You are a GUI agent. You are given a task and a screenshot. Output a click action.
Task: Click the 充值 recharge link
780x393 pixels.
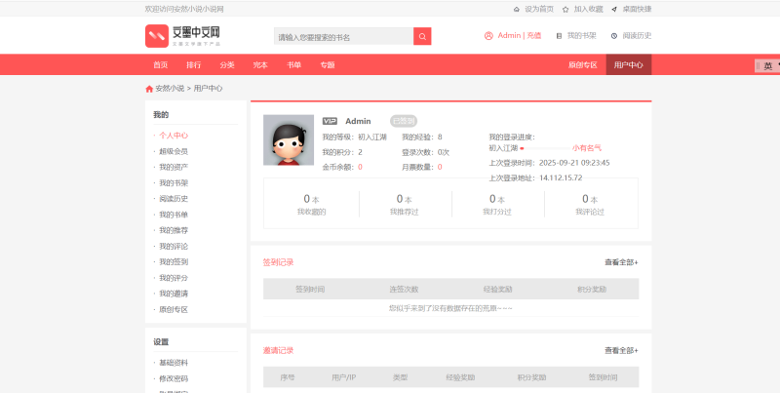tap(534, 35)
